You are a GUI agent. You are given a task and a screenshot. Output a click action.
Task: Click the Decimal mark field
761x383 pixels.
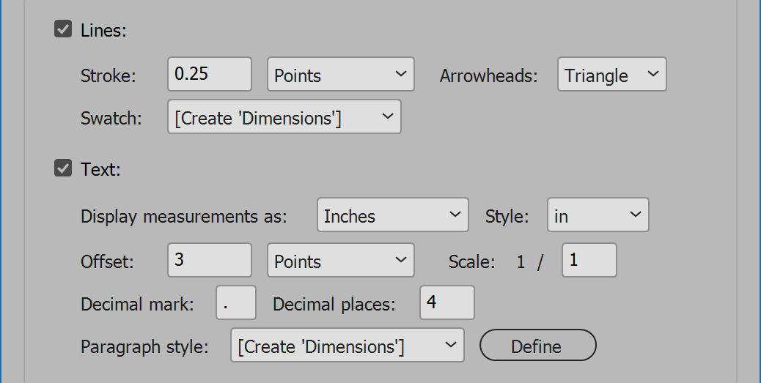[x=236, y=302]
